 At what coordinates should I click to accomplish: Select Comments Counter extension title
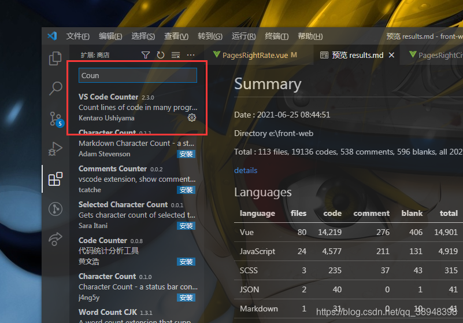point(113,168)
